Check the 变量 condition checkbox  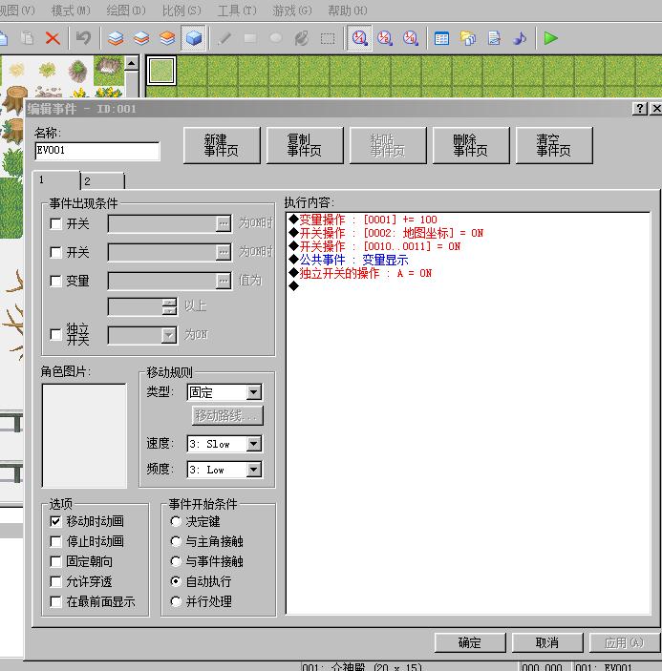point(55,282)
